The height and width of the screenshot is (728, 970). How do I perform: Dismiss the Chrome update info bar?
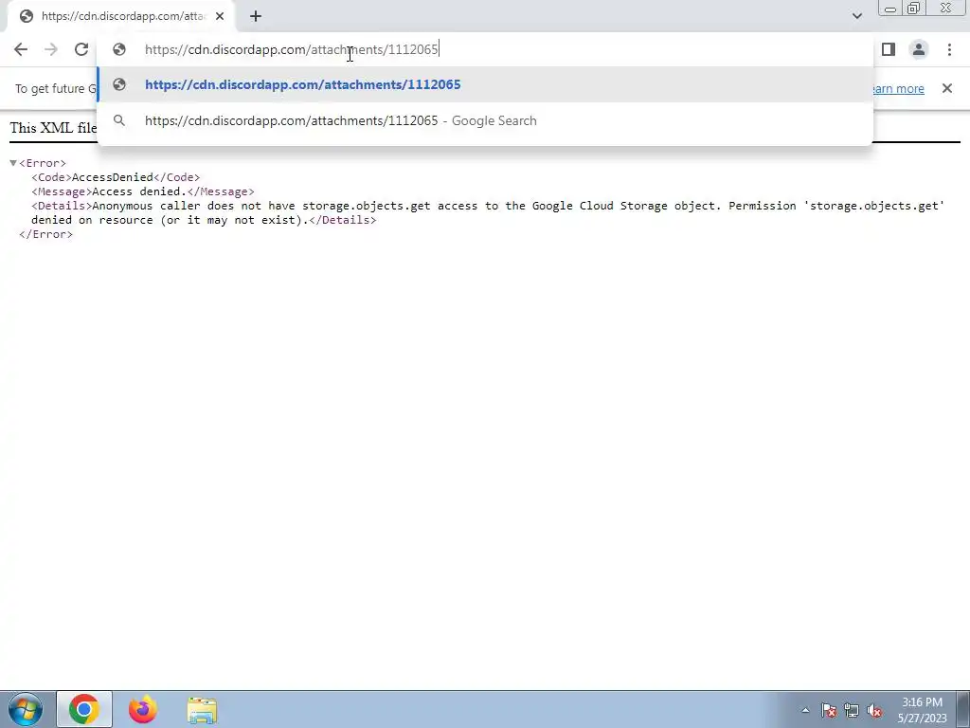pyautogui.click(x=946, y=88)
